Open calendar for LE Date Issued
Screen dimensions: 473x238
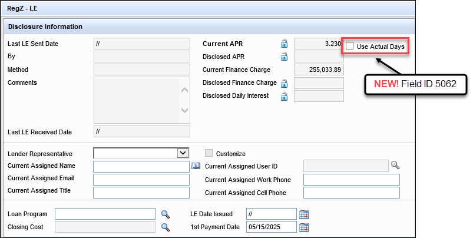pos(304,214)
